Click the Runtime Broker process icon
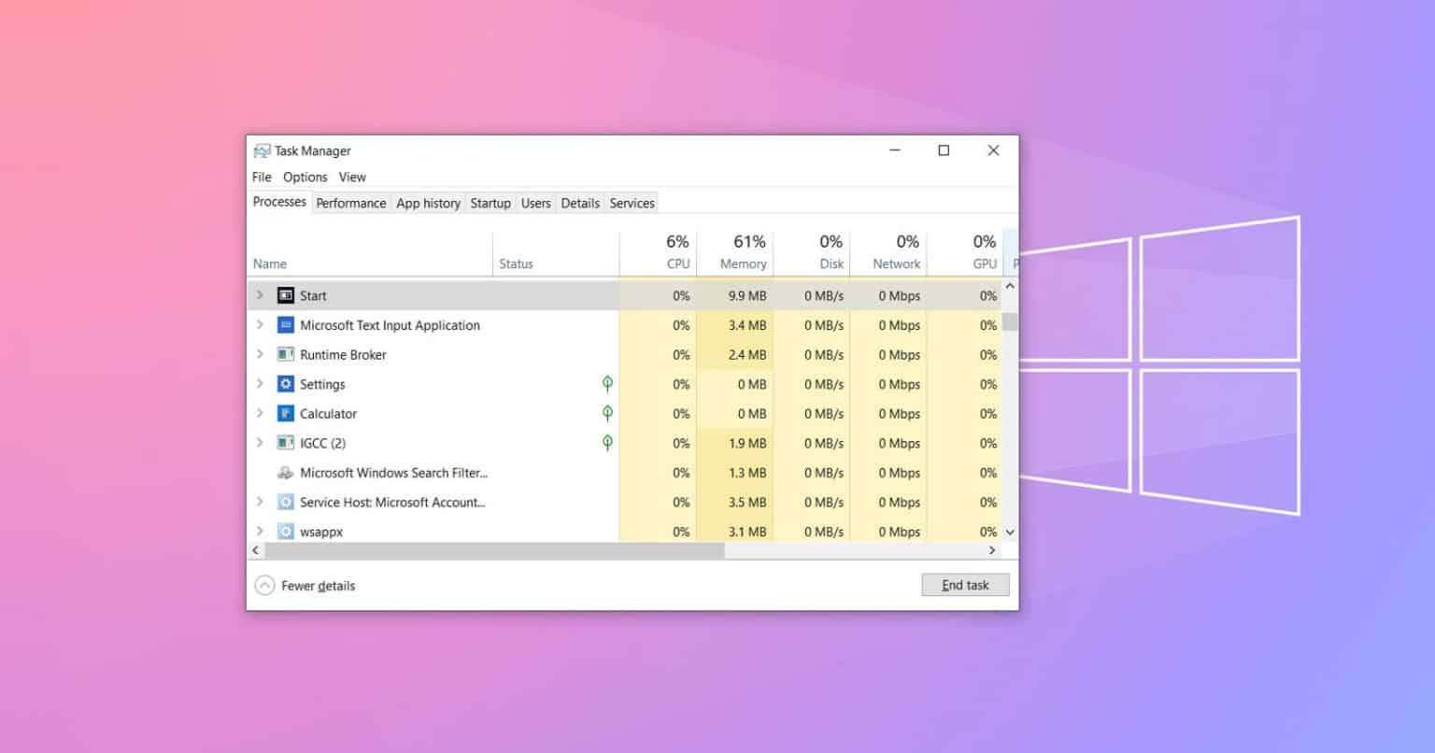 click(x=286, y=355)
